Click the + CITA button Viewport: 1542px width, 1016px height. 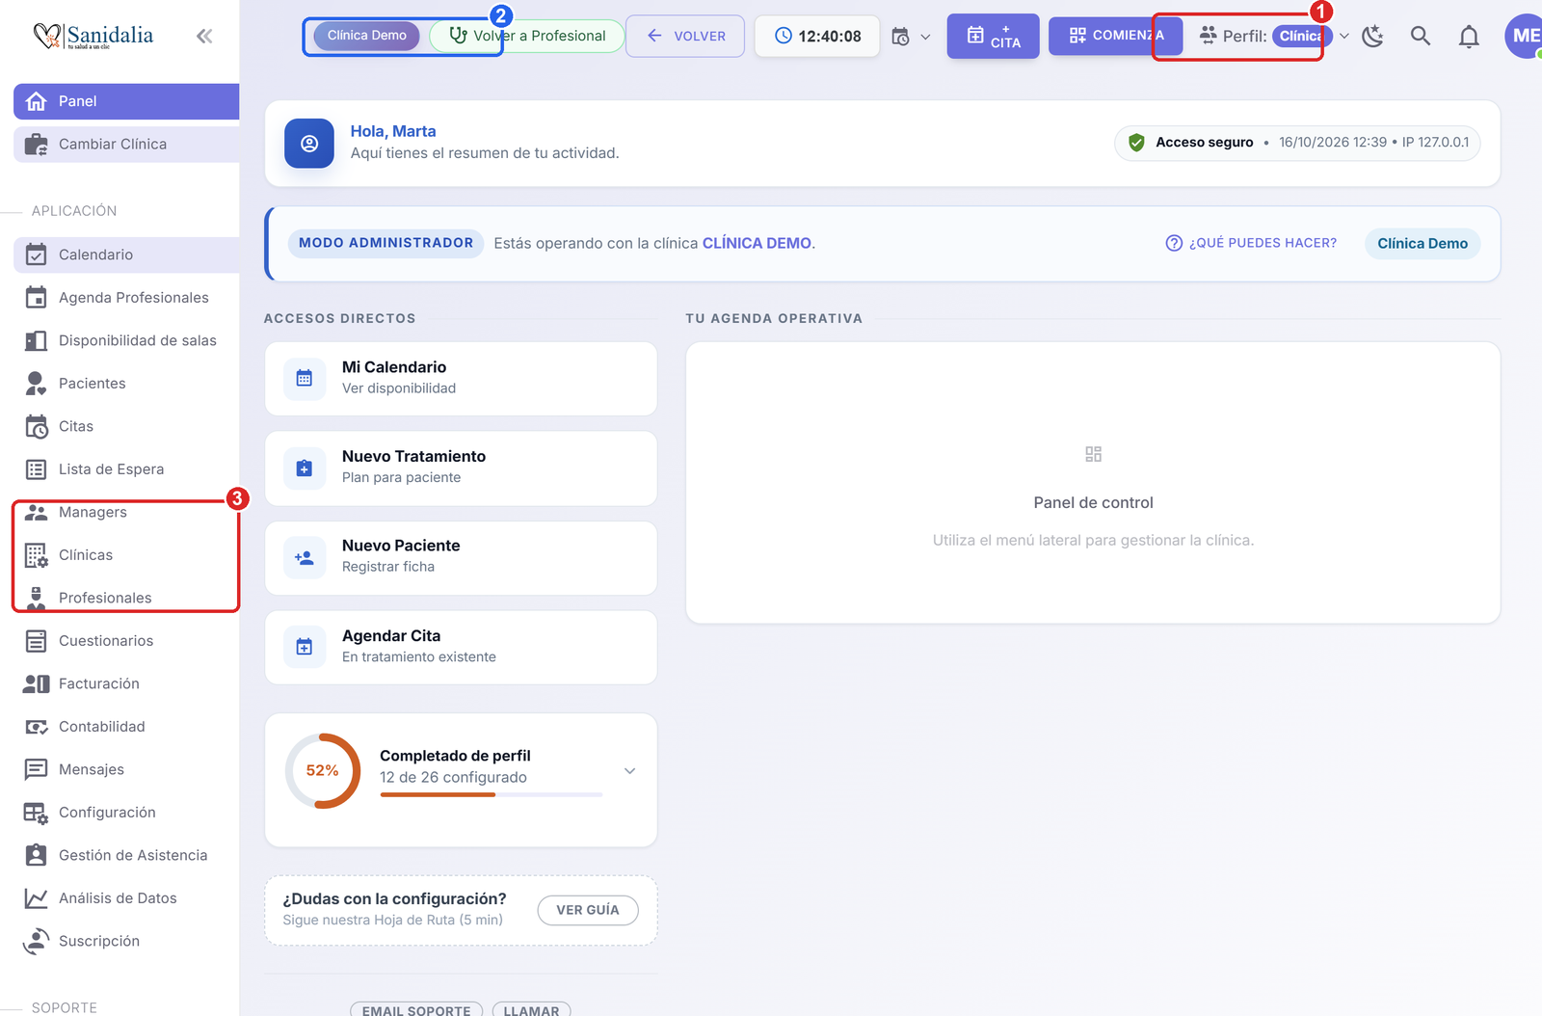pyautogui.click(x=994, y=37)
